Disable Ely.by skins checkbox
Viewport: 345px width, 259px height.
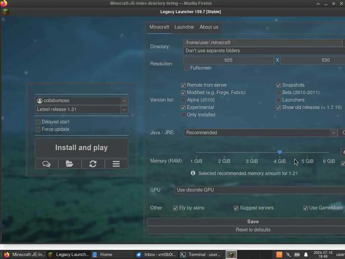click(175, 208)
